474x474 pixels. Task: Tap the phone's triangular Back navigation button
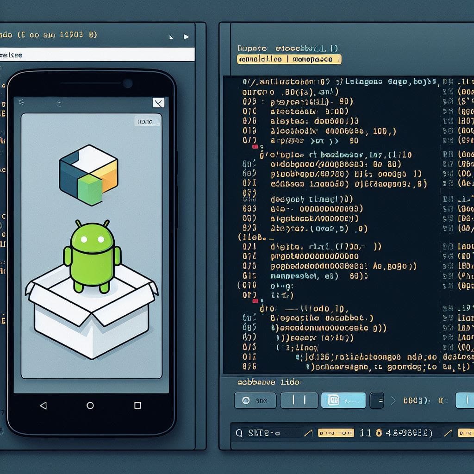(44, 405)
